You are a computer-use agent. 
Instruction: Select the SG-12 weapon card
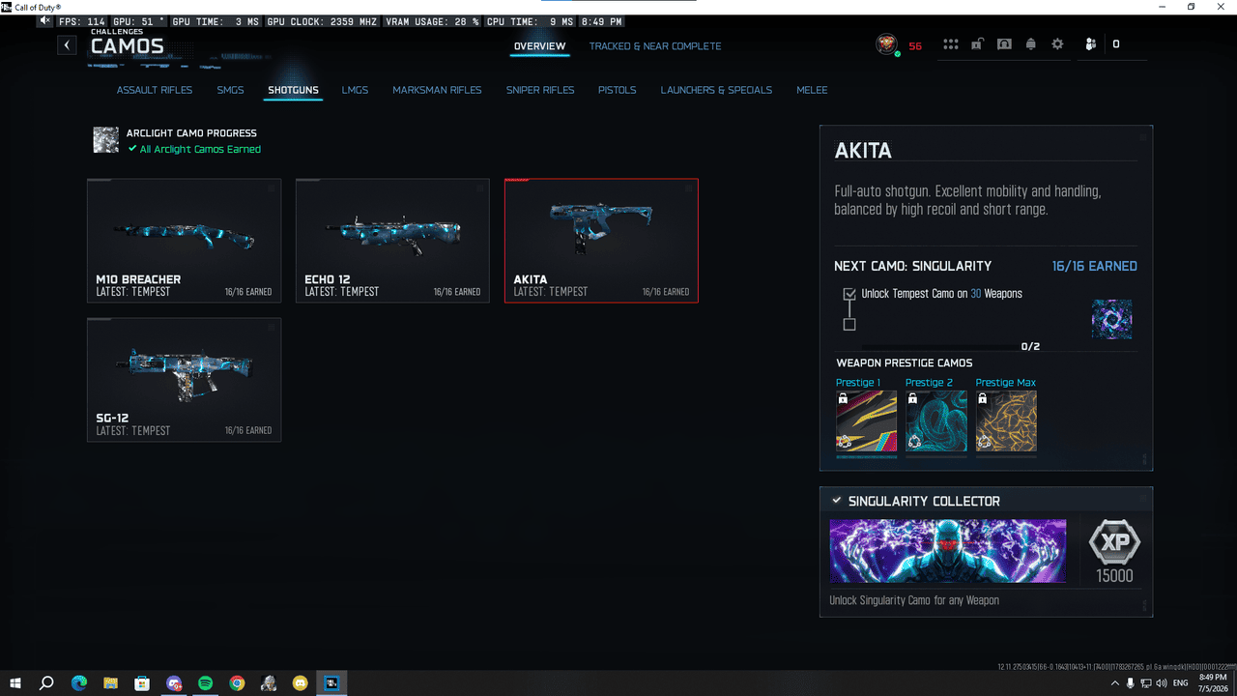pyautogui.click(x=185, y=380)
